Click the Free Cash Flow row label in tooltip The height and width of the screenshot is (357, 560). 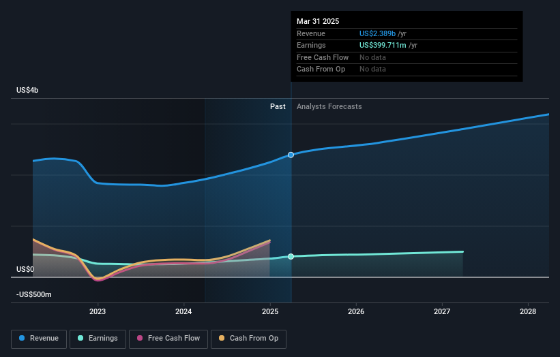(323, 57)
